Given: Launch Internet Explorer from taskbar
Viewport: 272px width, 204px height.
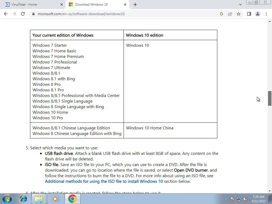Looking at the screenshot, I should point(23,199).
